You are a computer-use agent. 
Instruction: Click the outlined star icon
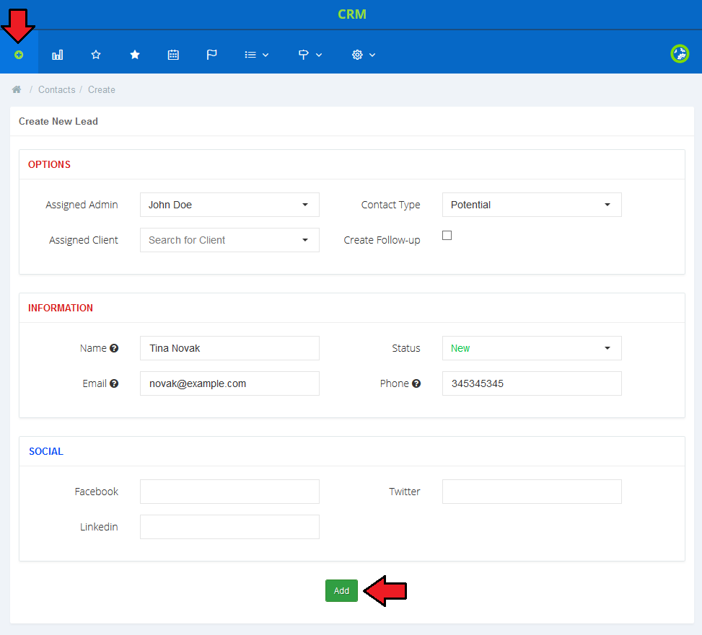96,55
